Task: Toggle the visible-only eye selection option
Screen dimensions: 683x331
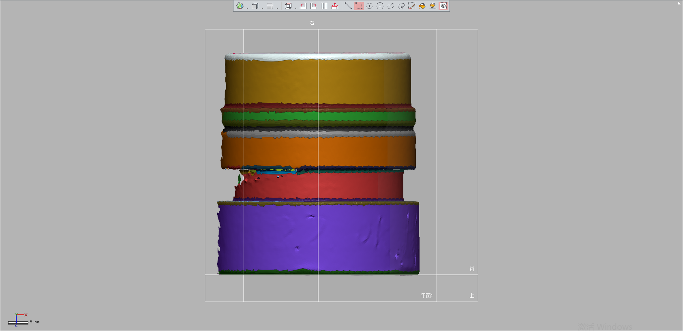Action: click(x=443, y=6)
